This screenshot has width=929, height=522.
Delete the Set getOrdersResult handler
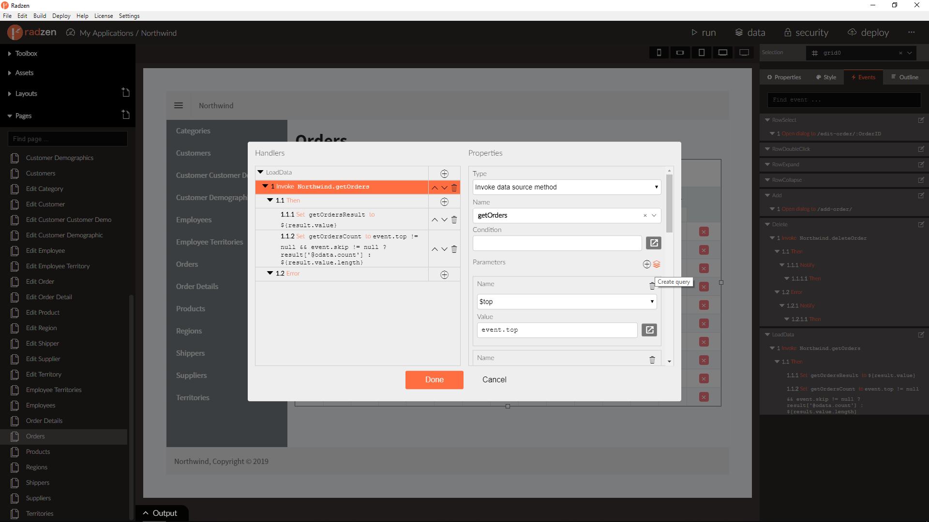(x=454, y=219)
